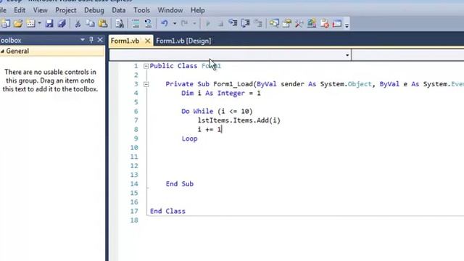Open the Data menu
The height and width of the screenshot is (261, 464).
[x=119, y=10]
